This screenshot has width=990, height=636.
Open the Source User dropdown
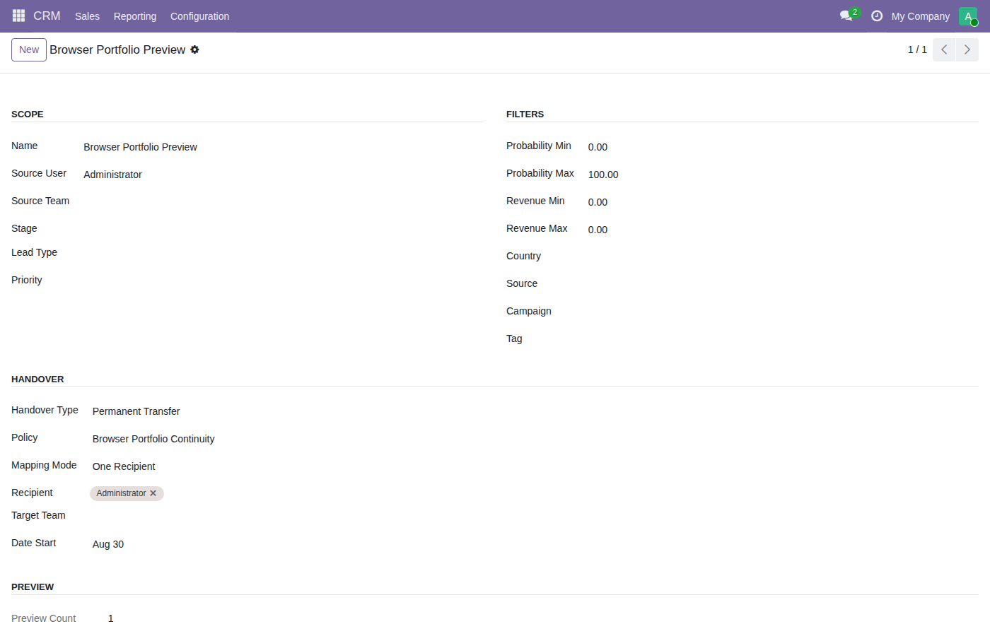(x=283, y=175)
